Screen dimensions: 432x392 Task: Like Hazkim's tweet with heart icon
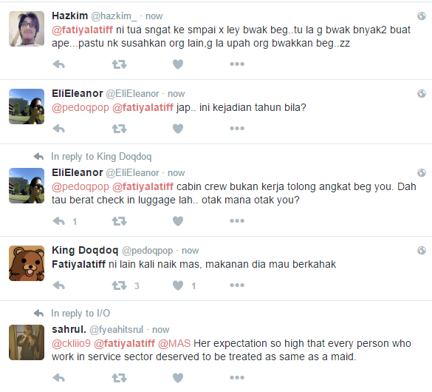[x=178, y=64]
